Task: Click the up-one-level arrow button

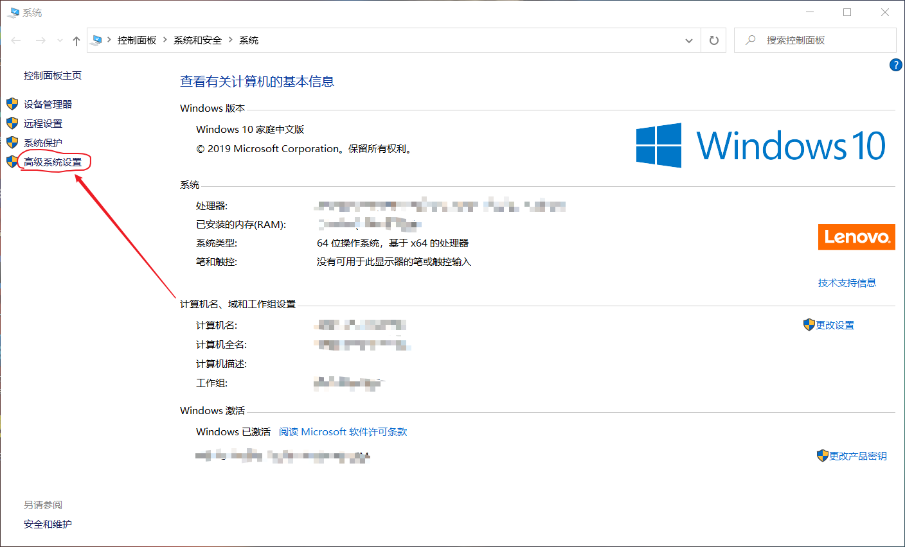Action: [x=76, y=40]
